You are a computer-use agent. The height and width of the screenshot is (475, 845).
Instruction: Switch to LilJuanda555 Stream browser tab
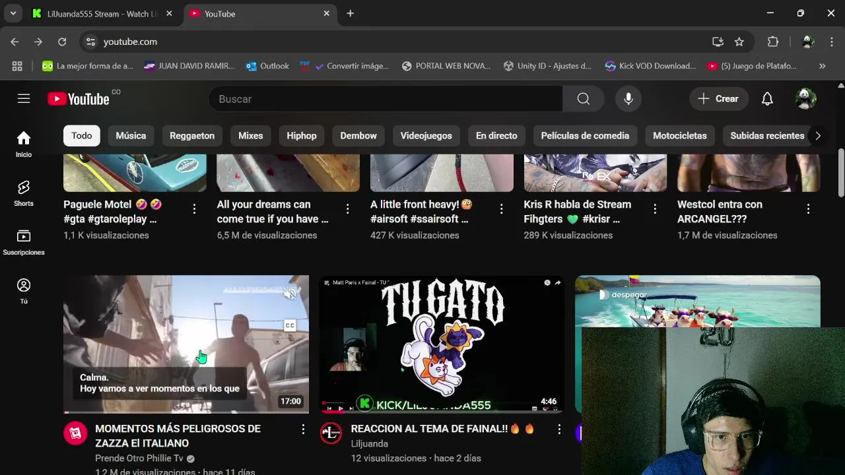[x=102, y=13]
